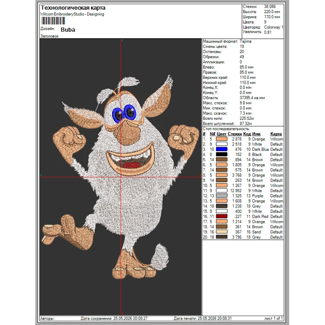Click the Dark Blue color swatch

pos(221,149)
